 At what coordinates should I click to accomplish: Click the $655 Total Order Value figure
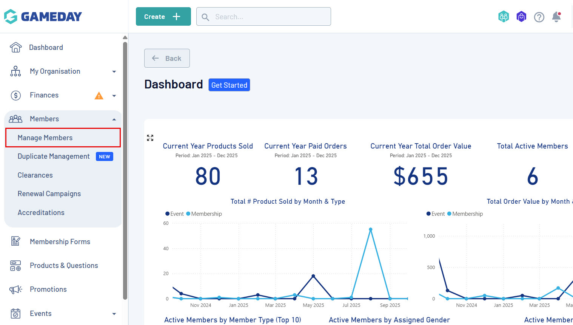(421, 176)
